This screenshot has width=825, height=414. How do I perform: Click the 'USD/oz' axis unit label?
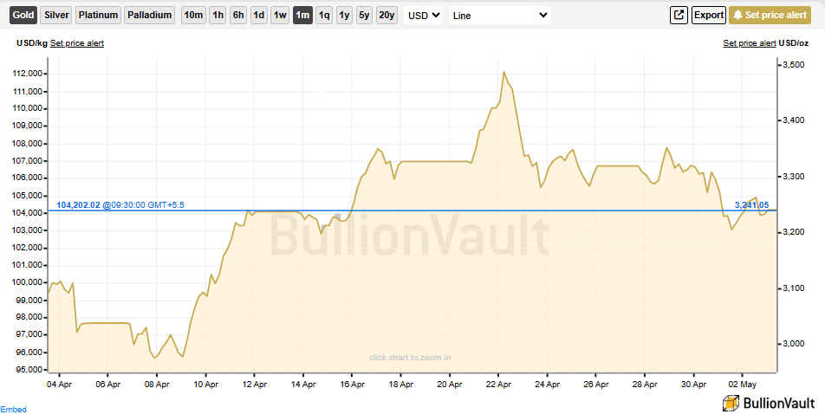(794, 43)
